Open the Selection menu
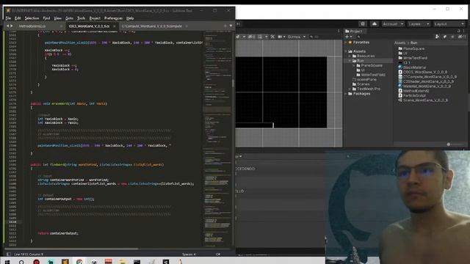 pyautogui.click(x=32, y=18)
